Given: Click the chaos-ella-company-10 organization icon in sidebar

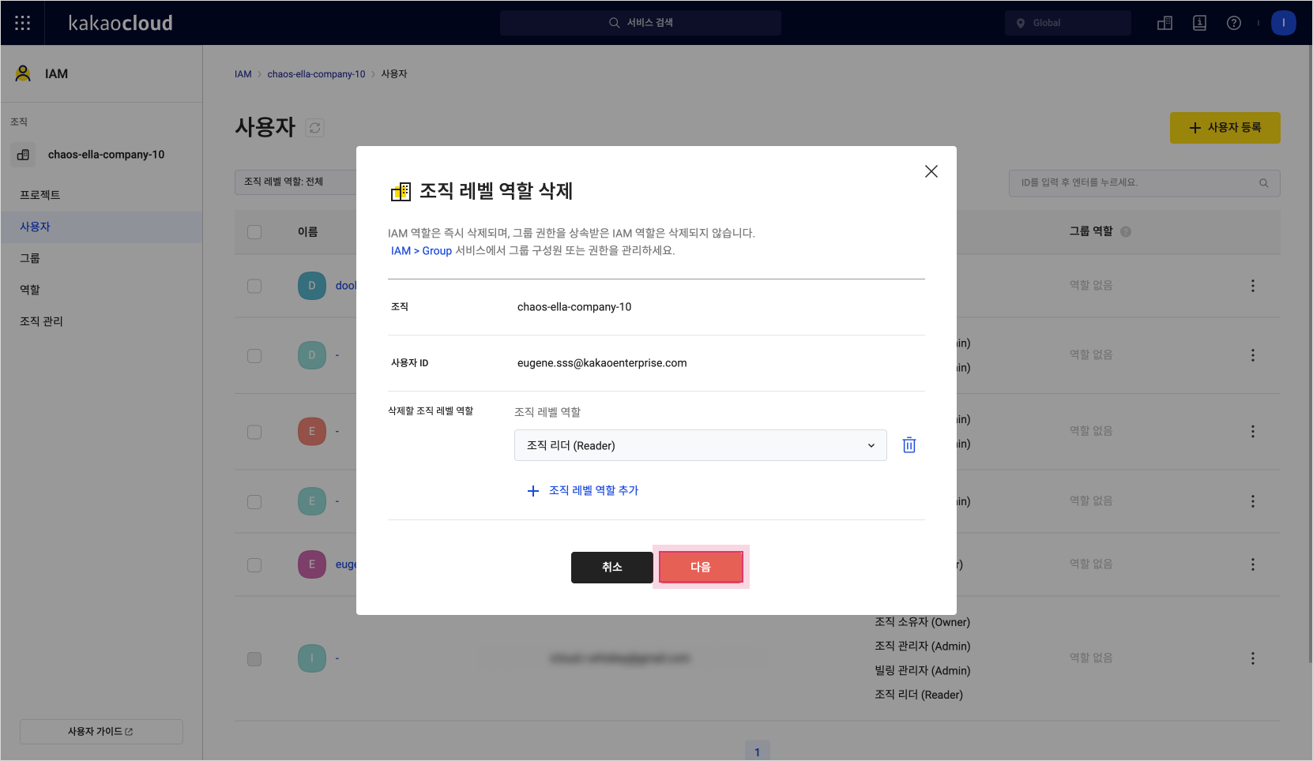Looking at the screenshot, I should 23,155.
